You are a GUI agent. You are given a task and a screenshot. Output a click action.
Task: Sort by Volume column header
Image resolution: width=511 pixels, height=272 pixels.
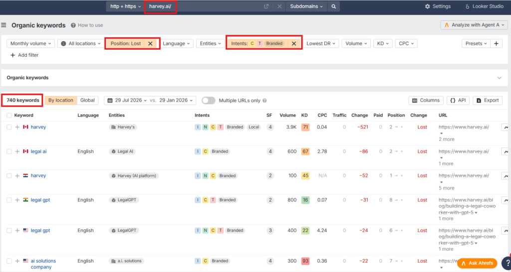coord(287,115)
